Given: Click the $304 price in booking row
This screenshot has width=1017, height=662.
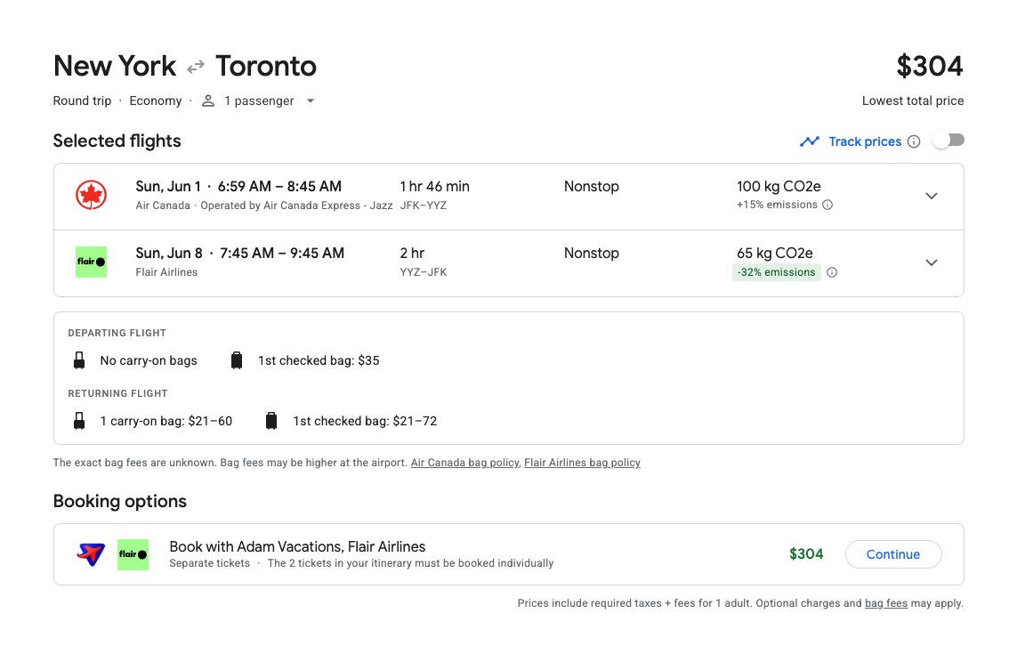Looking at the screenshot, I should tap(806, 554).
